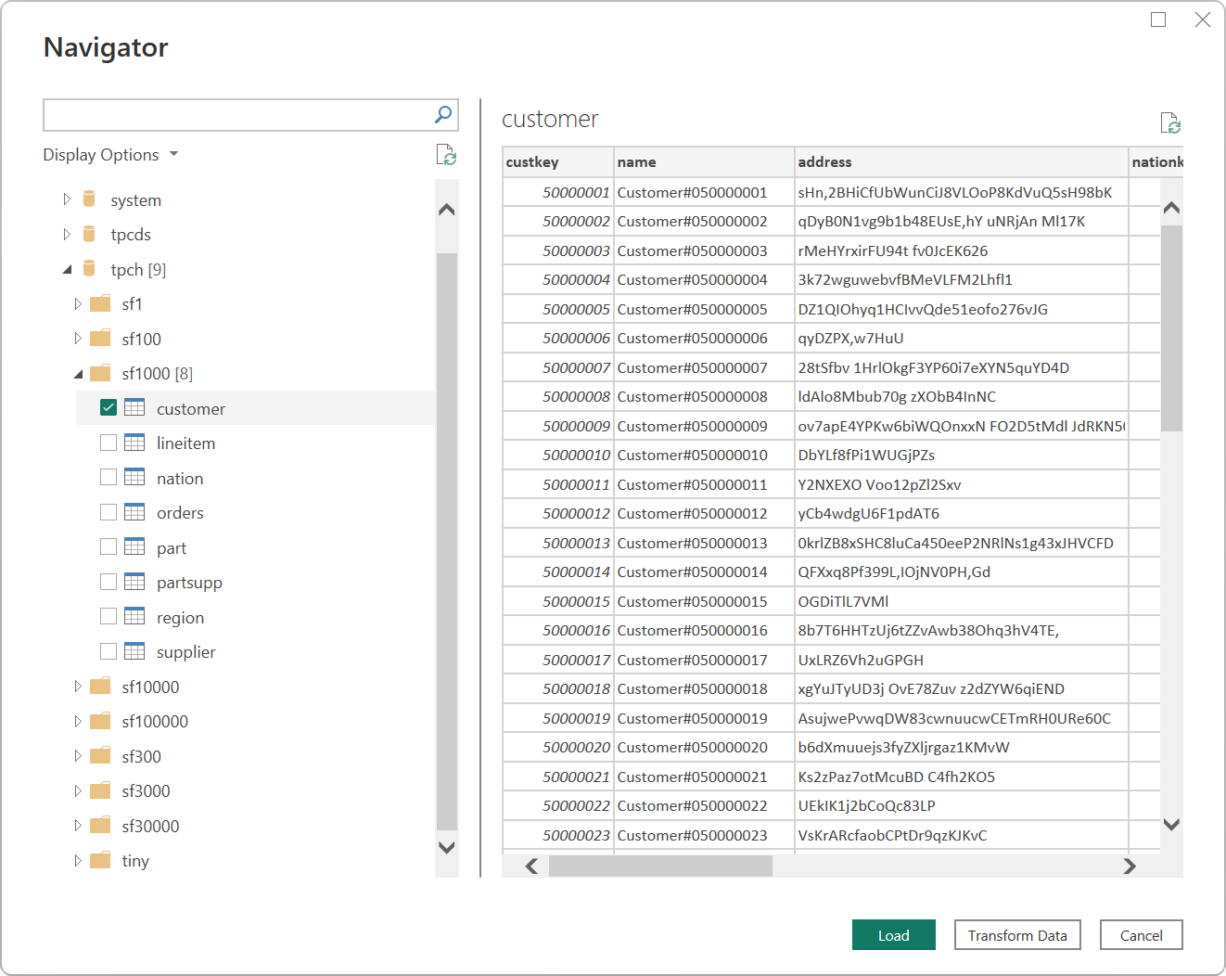The width and height of the screenshot is (1226, 976).
Task: Open the Display Options dropdown
Action: pyautogui.click(x=110, y=155)
